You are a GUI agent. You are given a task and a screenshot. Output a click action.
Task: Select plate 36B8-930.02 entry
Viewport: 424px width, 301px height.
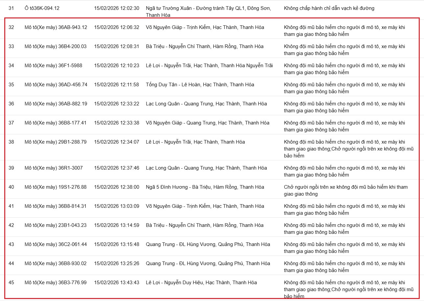click(x=56, y=263)
